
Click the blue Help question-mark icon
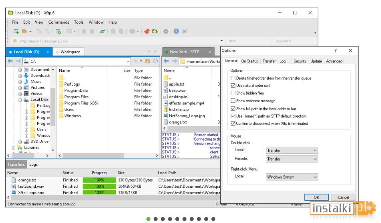point(176,31)
